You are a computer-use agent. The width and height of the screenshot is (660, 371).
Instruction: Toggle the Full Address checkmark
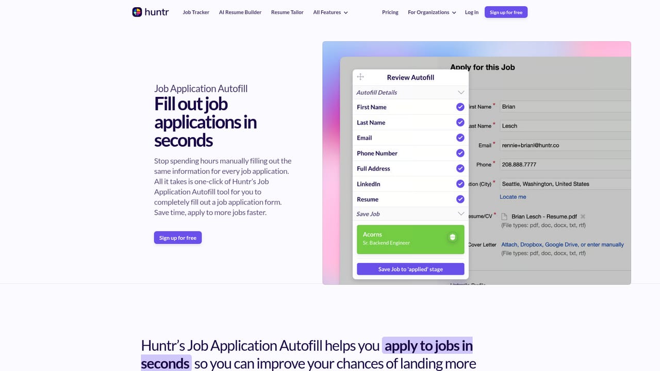[460, 168]
